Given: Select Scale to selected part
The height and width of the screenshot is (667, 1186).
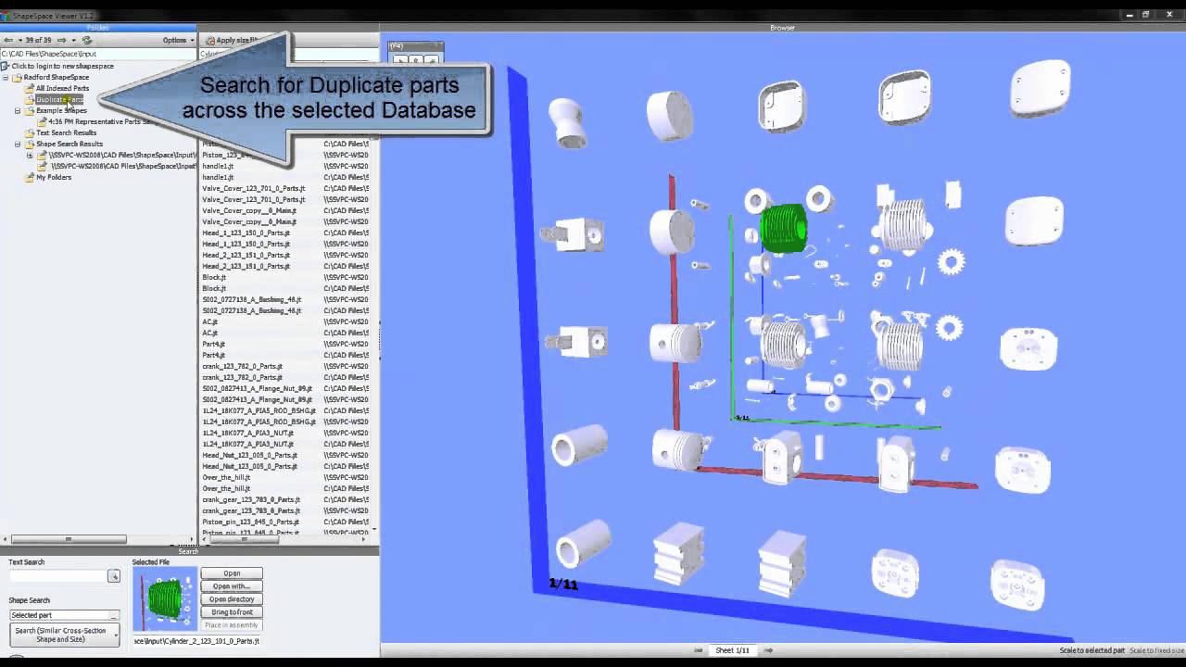Looking at the screenshot, I should [1091, 650].
